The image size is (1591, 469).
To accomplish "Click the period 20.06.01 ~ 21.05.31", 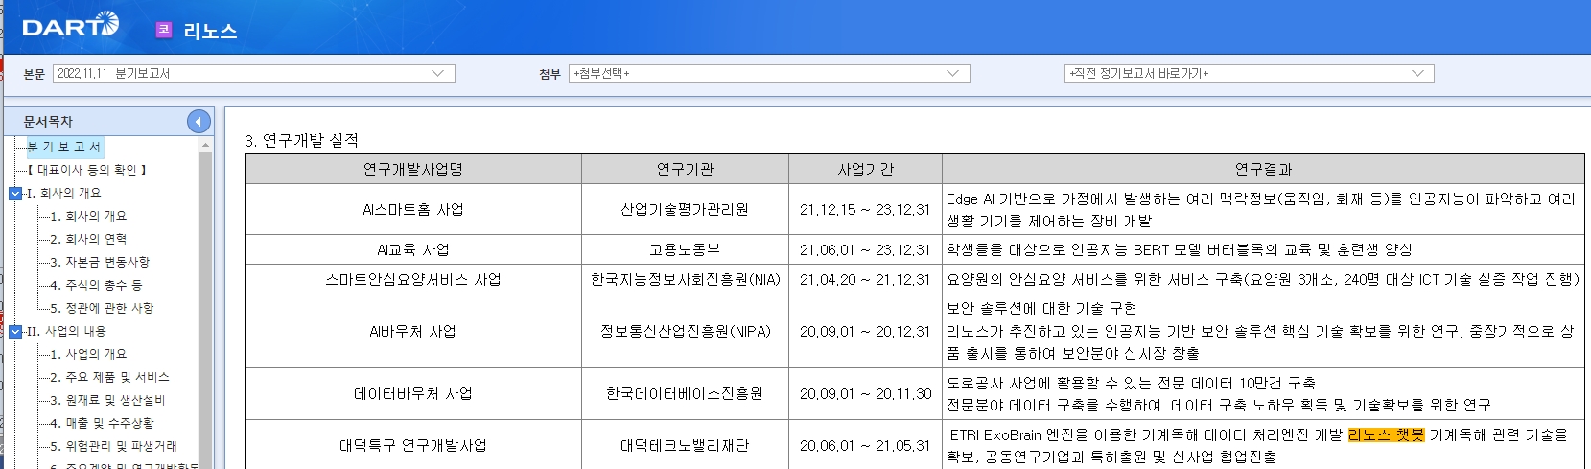I will (x=865, y=445).
